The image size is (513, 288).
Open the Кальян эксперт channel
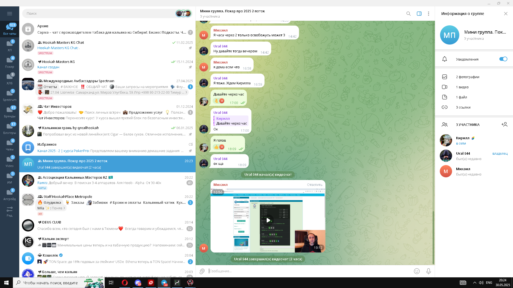(107, 242)
